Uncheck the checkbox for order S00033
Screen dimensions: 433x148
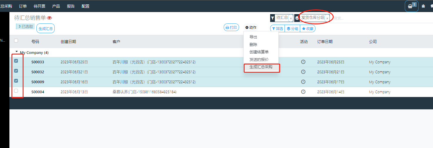(x=16, y=61)
